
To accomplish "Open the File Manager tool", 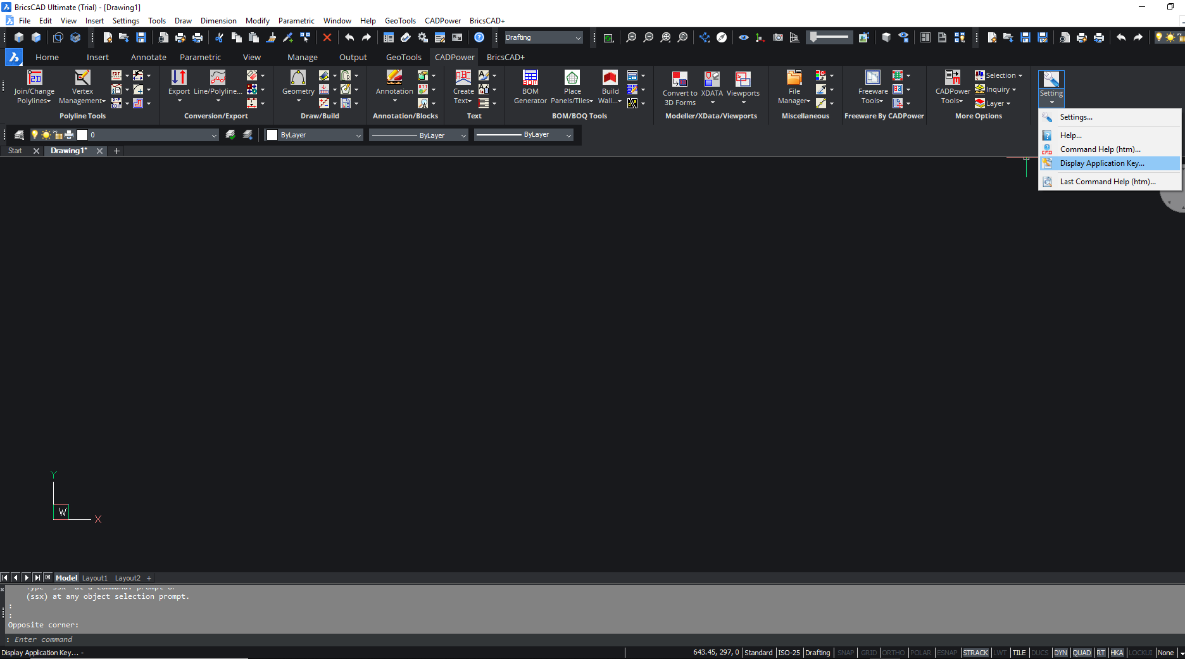I will [794, 87].
